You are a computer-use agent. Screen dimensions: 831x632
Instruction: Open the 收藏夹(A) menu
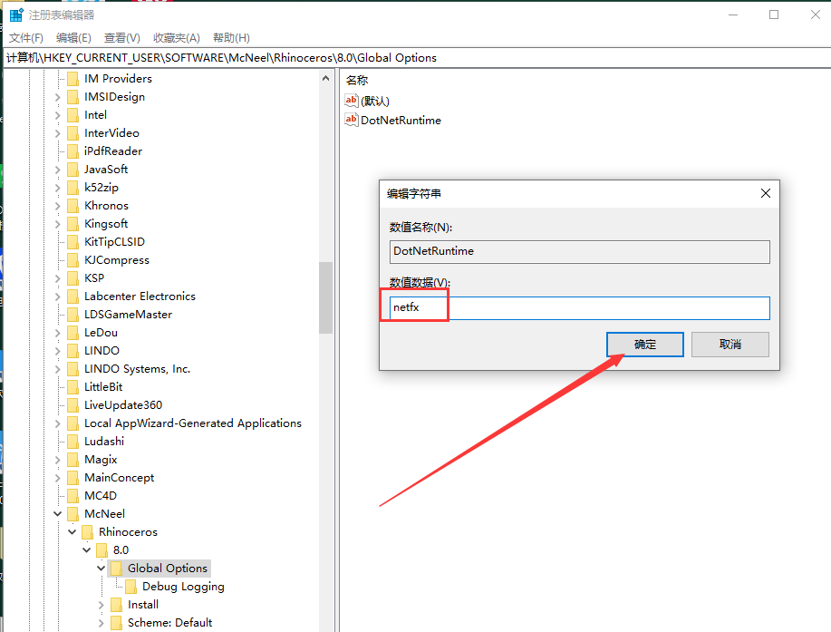[177, 38]
